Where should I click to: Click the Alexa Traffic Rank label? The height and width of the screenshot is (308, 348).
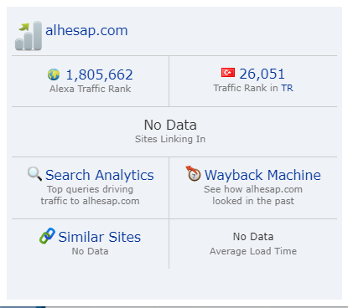(90, 89)
